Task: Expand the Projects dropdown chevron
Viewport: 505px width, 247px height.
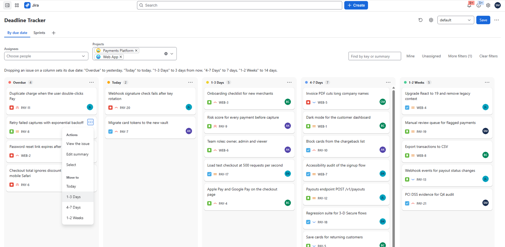Action: 172,54
